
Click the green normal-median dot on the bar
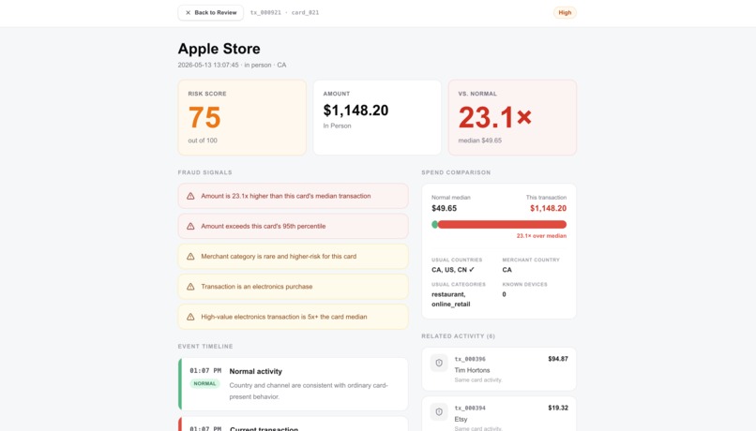[434, 225]
